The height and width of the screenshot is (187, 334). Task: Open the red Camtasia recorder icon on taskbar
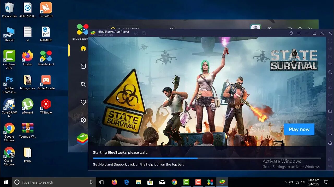point(198,182)
